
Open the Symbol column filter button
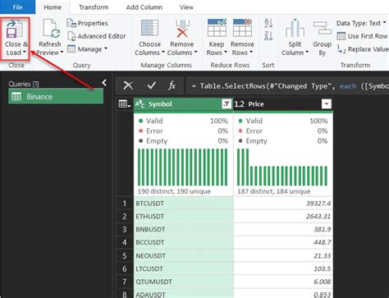tap(227, 104)
